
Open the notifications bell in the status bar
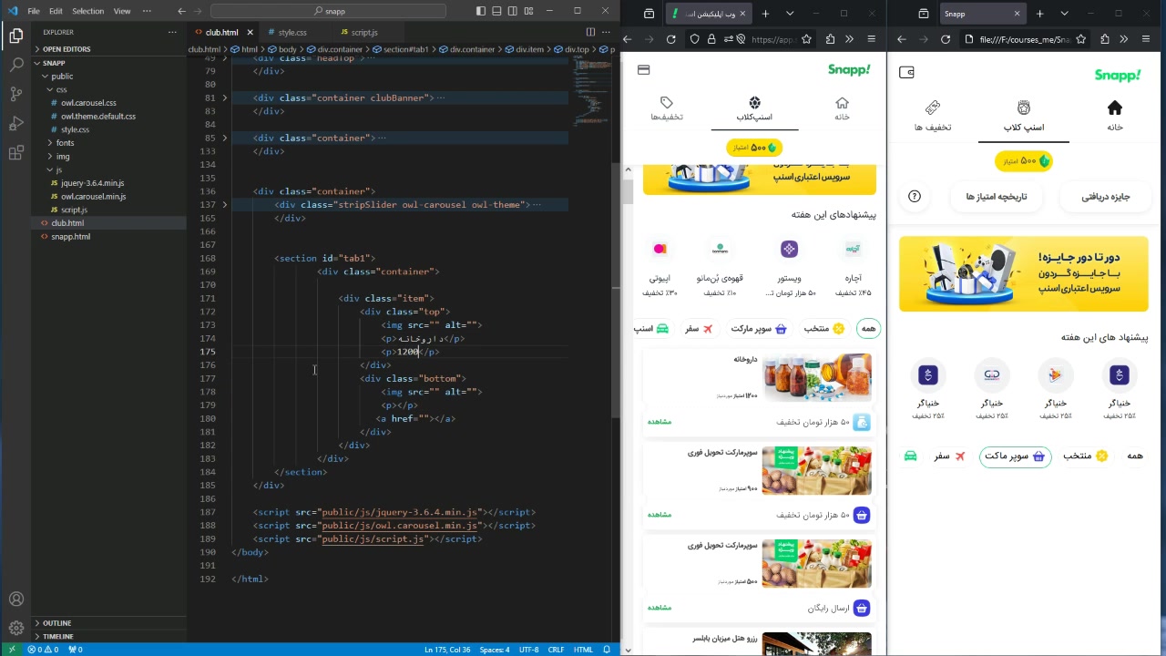point(609,650)
